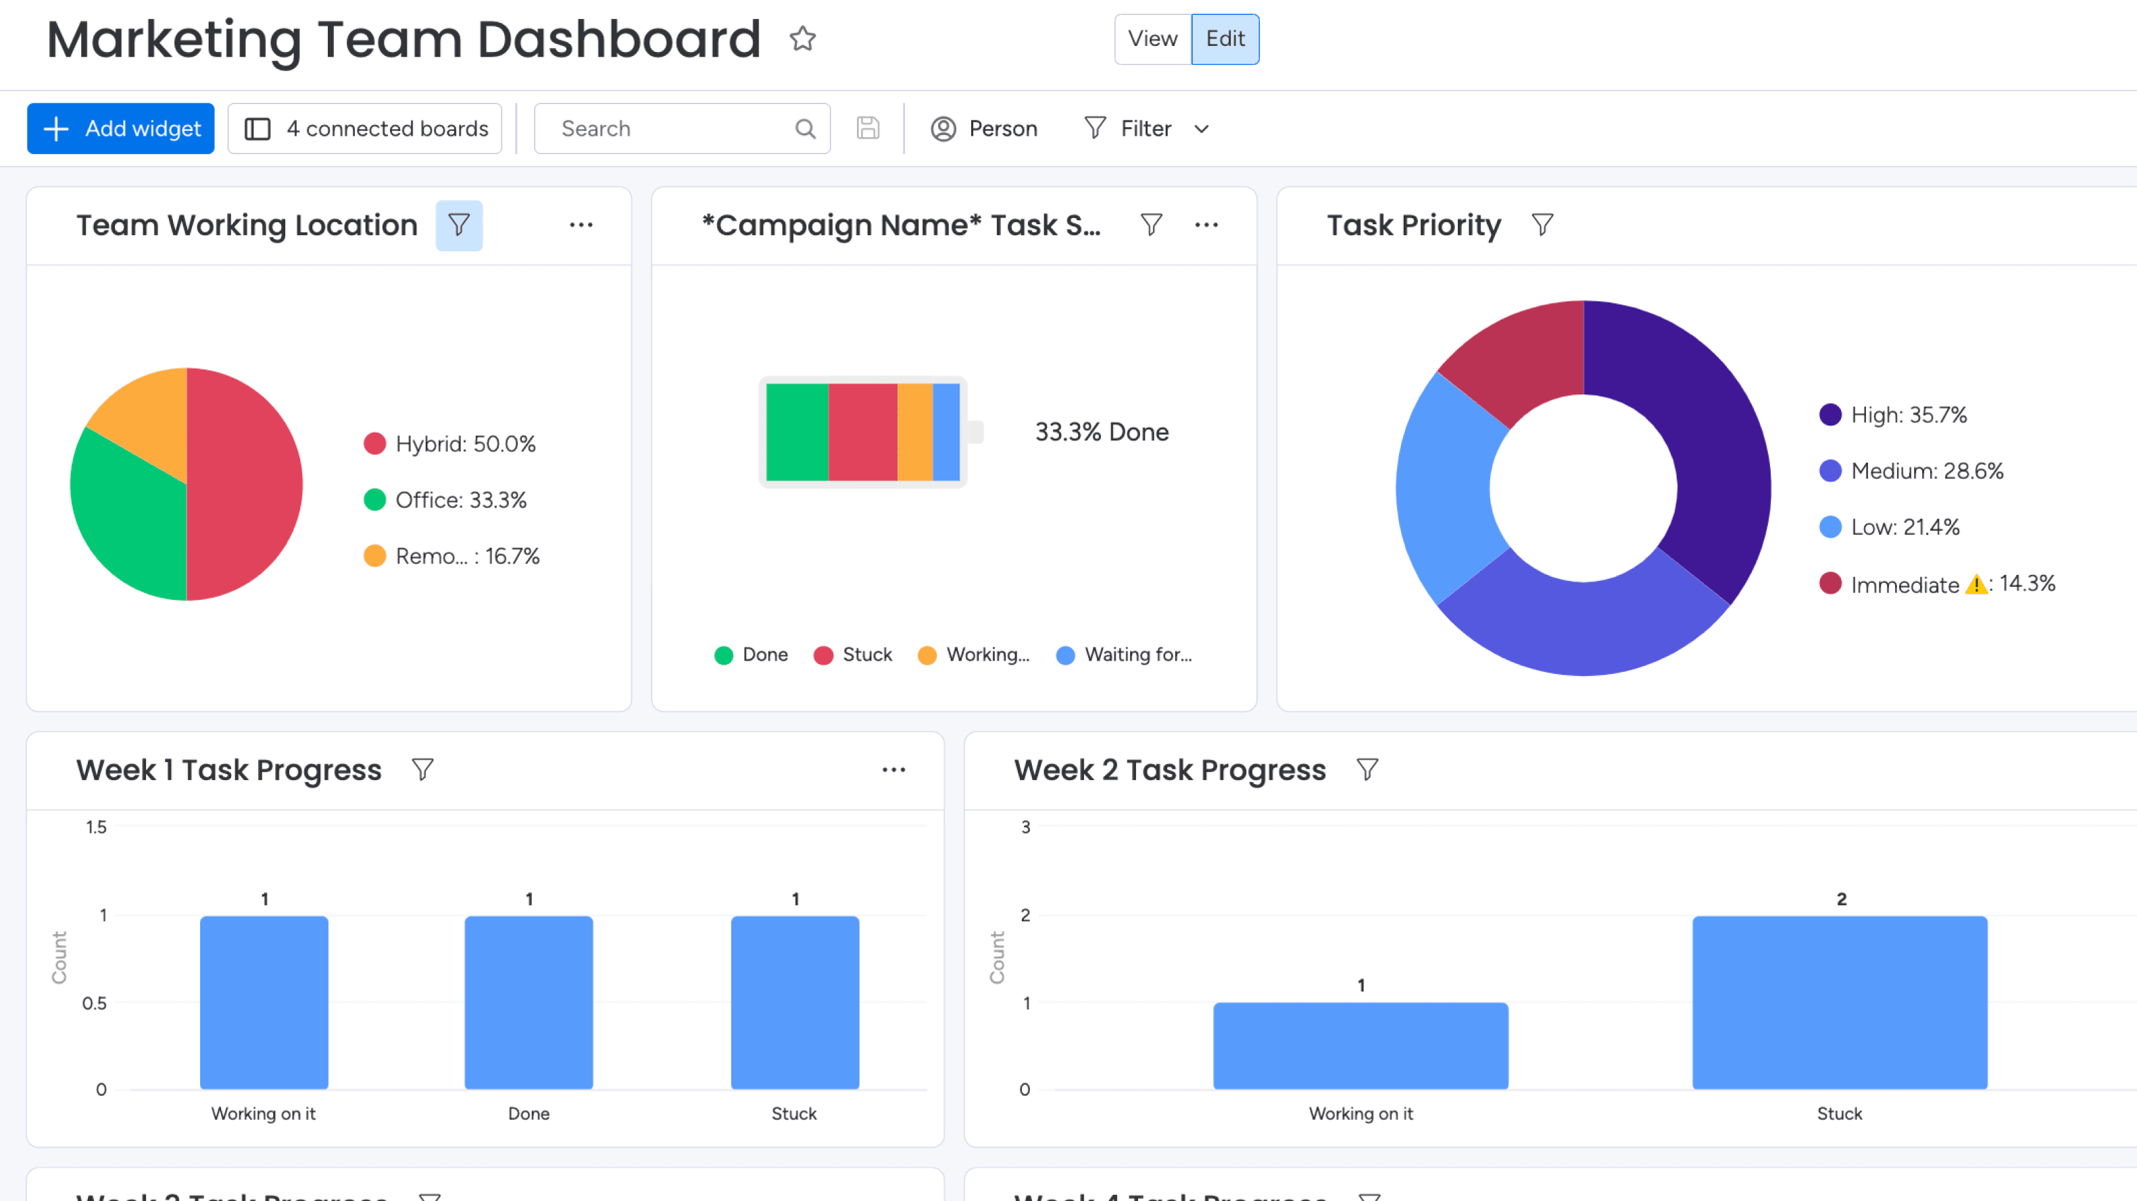Viewport: 2137px width, 1201px height.
Task: Click the Add widget button
Action: click(121, 128)
